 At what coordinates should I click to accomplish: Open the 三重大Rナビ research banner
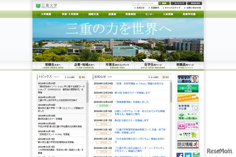188,88
